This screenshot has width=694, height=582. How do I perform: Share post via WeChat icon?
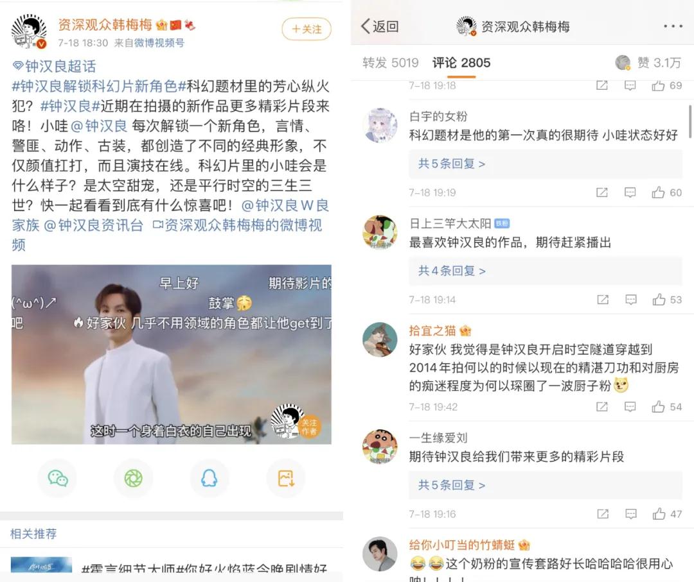tap(58, 478)
